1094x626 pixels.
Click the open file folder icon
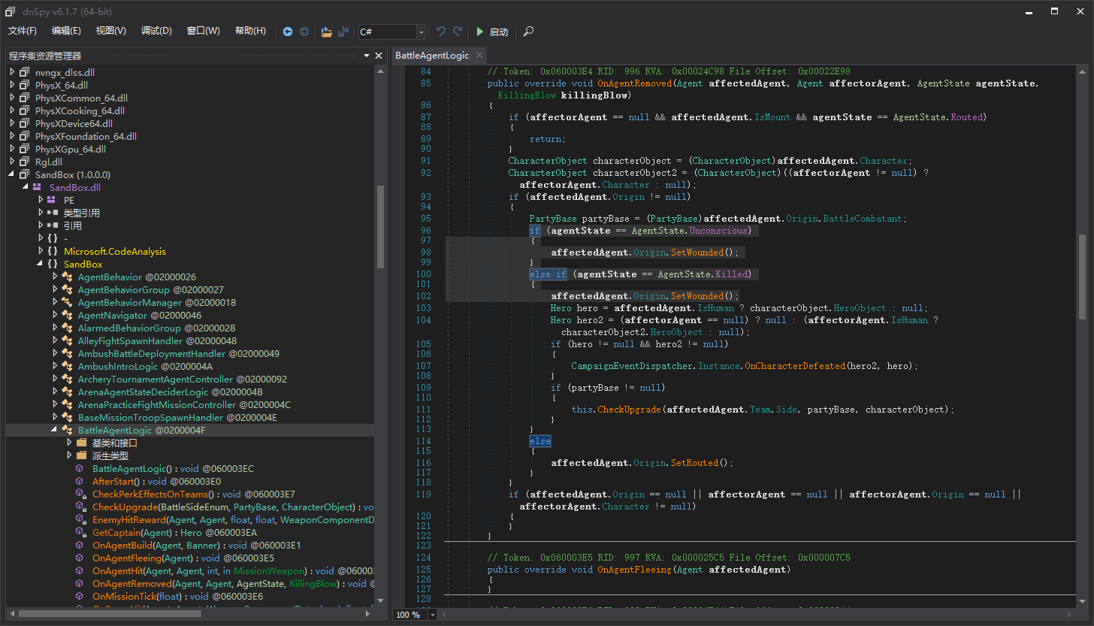pyautogui.click(x=326, y=32)
